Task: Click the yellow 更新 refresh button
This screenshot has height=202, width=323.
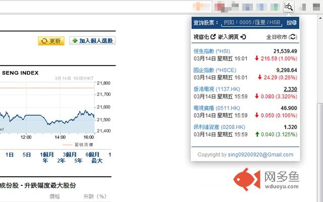Action: click(51, 41)
